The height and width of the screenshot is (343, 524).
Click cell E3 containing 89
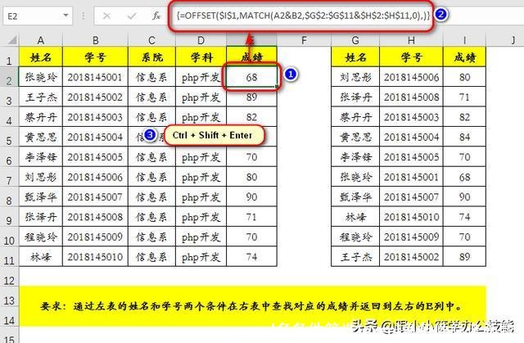coord(251,97)
